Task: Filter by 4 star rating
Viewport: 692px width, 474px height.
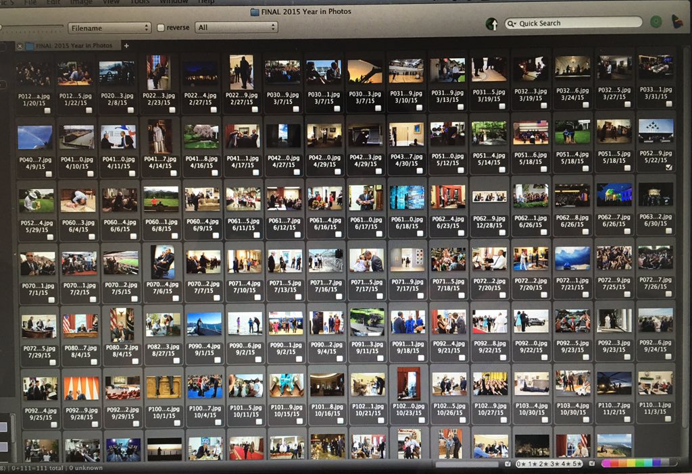Action: 567,464
